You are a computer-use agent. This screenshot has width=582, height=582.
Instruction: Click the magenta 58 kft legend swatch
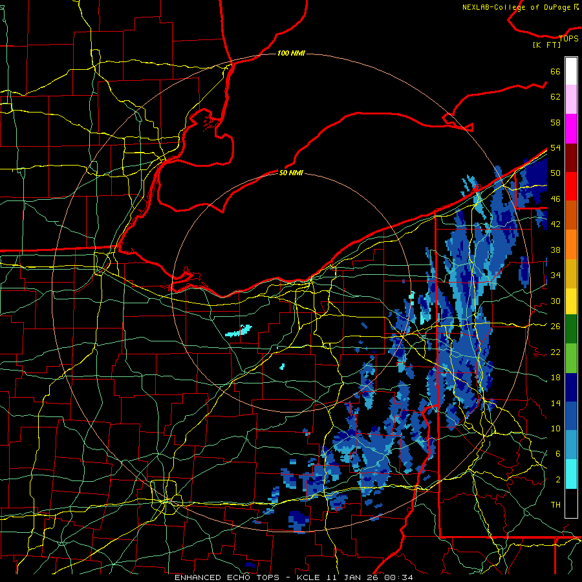click(x=571, y=129)
